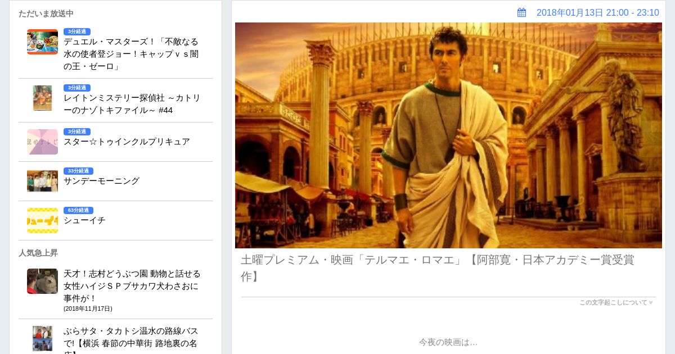
Task: Click the 63分経過 badge above シューイチ
Action: click(x=78, y=210)
